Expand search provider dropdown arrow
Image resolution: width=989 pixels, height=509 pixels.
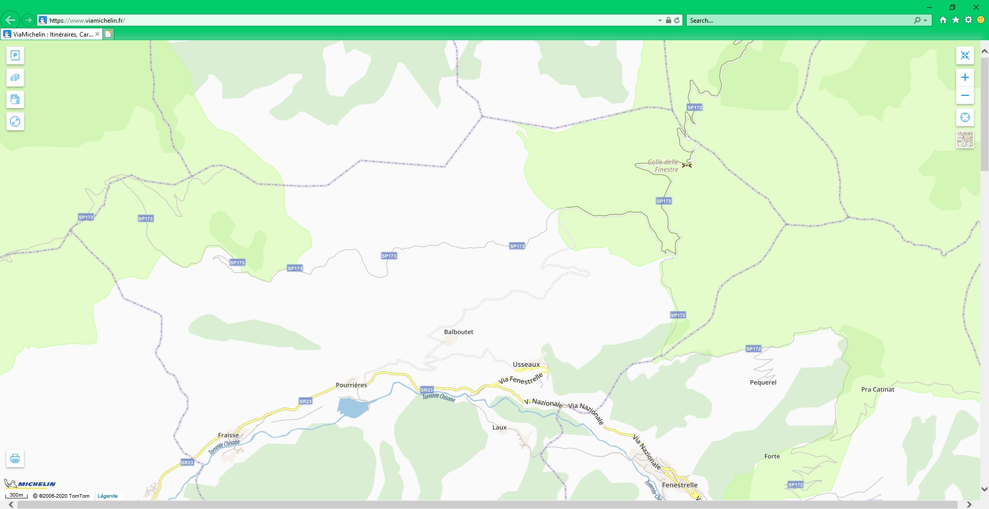926,21
